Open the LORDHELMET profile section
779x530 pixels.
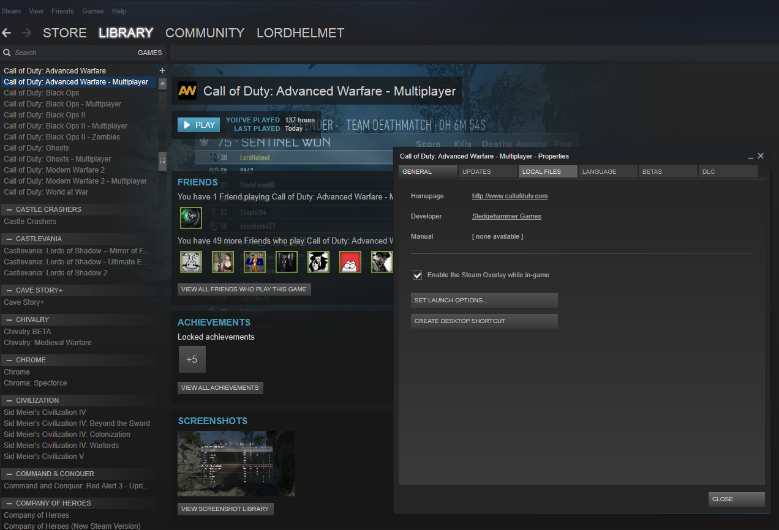coord(300,33)
